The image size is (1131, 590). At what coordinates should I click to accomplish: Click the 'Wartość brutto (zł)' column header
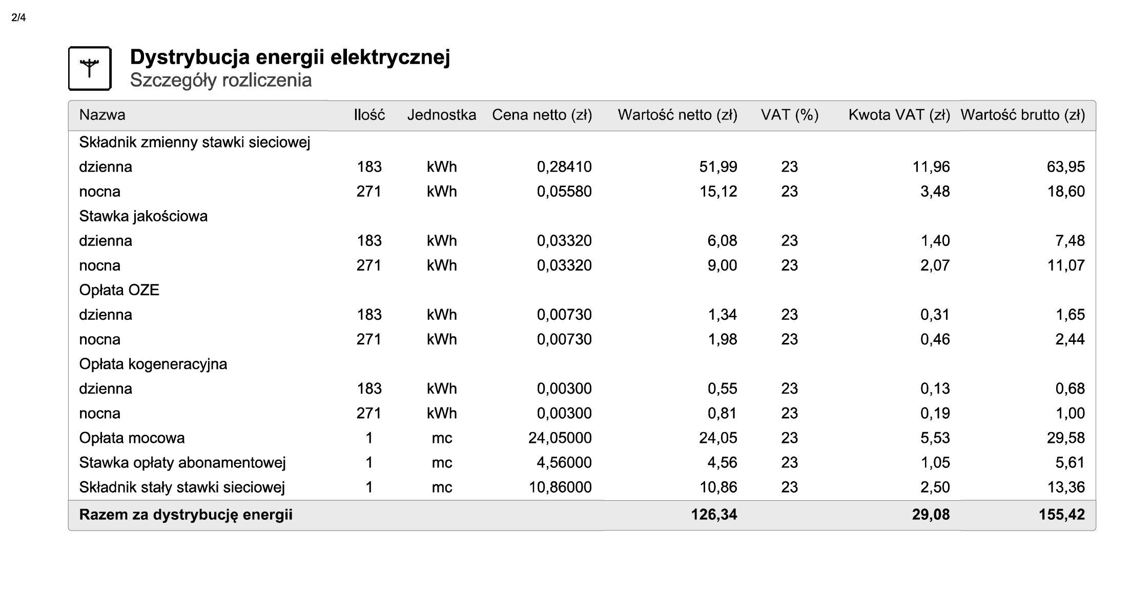coord(1023,115)
